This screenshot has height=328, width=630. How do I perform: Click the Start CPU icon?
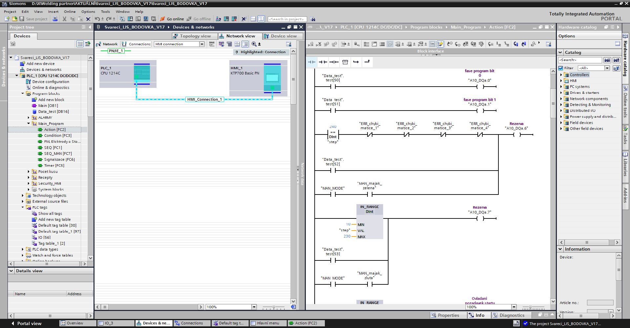226,19
